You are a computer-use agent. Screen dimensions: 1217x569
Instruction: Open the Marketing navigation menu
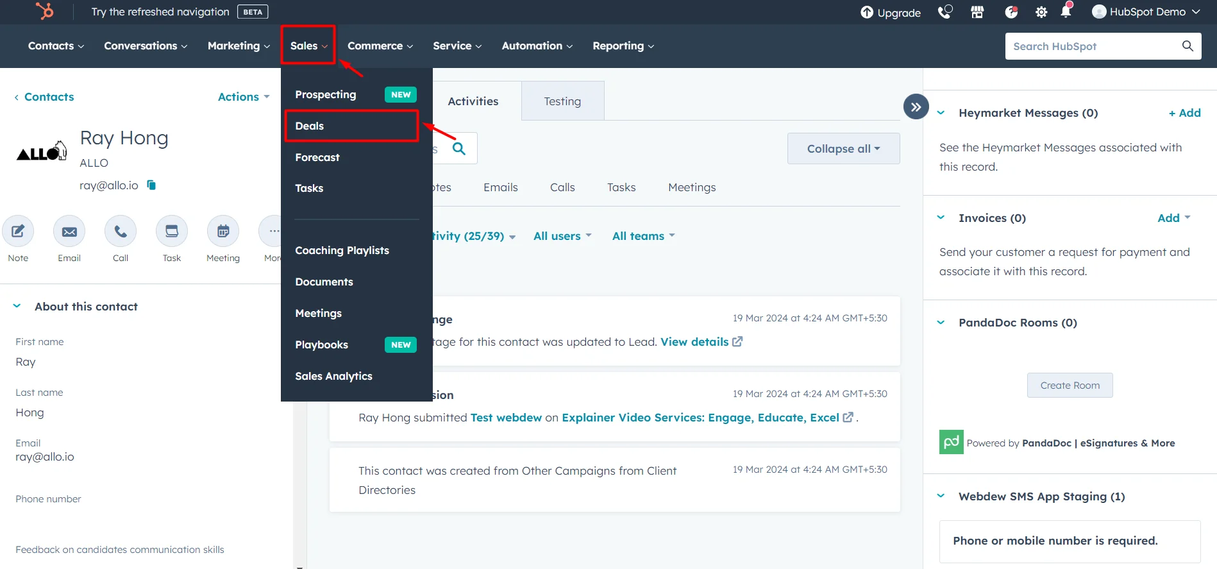(x=239, y=46)
